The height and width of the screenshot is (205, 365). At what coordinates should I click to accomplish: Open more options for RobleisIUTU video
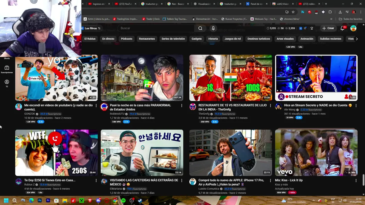click(x=182, y=105)
